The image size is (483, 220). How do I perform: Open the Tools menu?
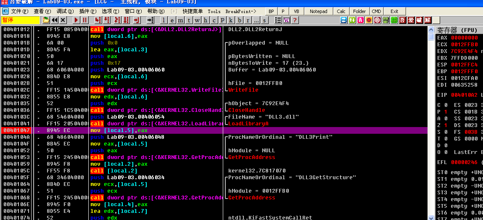[214, 11]
